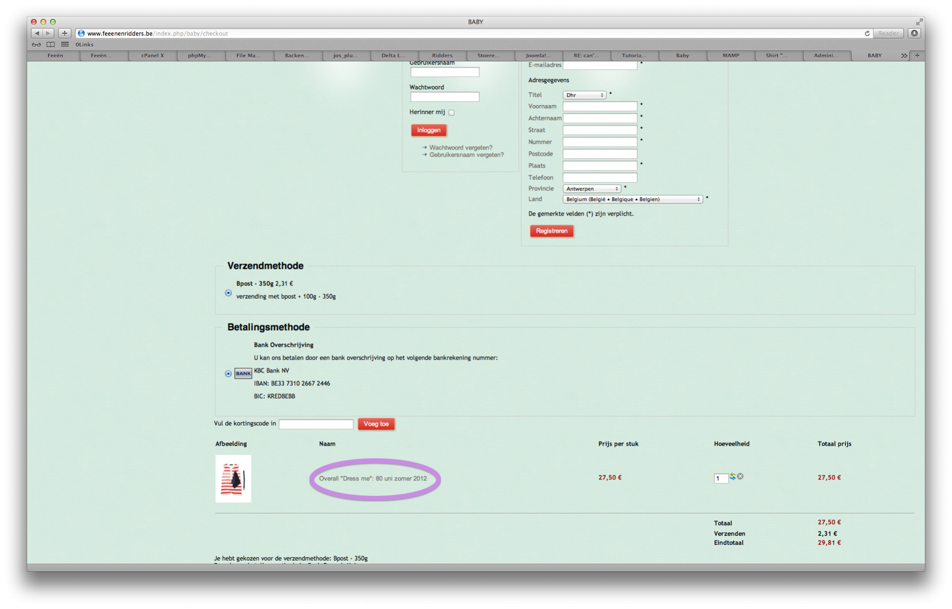Click the Inloggen button
Viewport: 952px width, 609px height.
coord(429,130)
